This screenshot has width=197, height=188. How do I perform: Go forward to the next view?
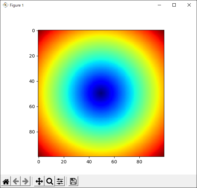tap(26, 181)
